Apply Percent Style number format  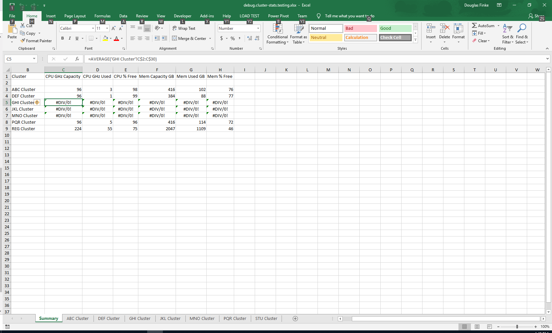tap(233, 38)
